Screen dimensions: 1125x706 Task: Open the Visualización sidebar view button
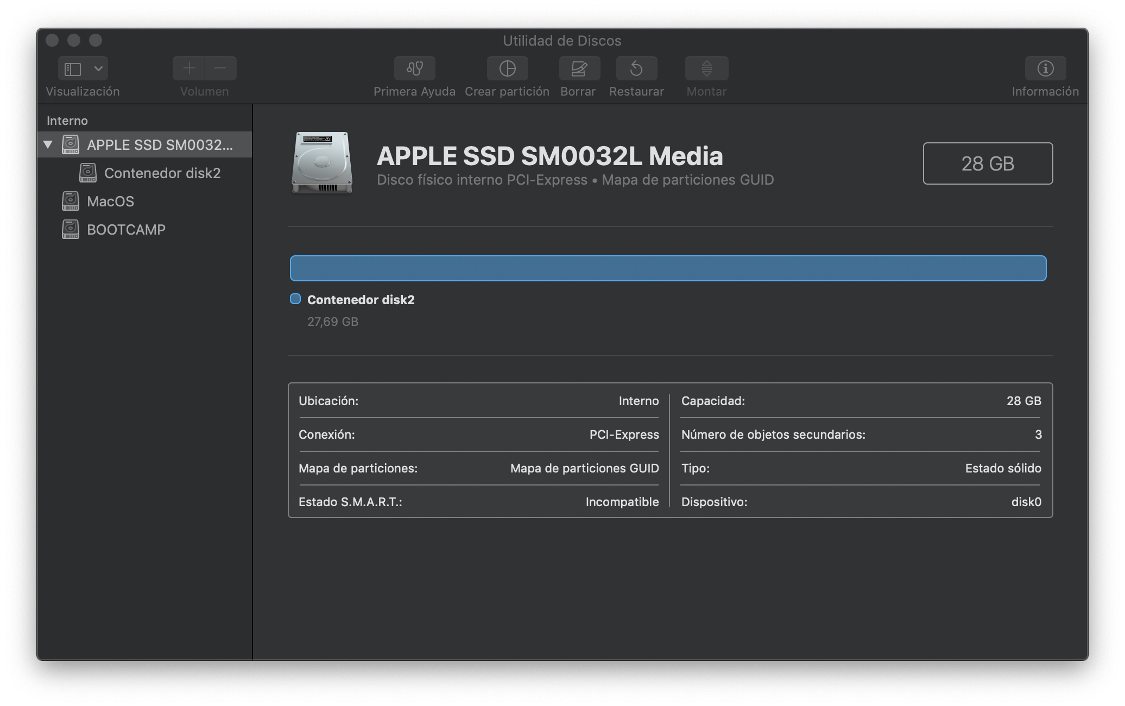pos(73,69)
